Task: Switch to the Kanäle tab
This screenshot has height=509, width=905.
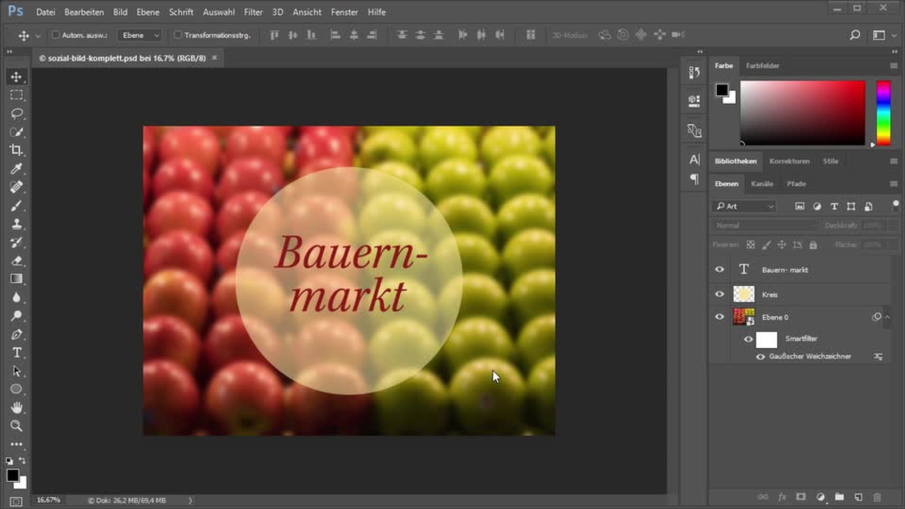Action: tap(762, 184)
